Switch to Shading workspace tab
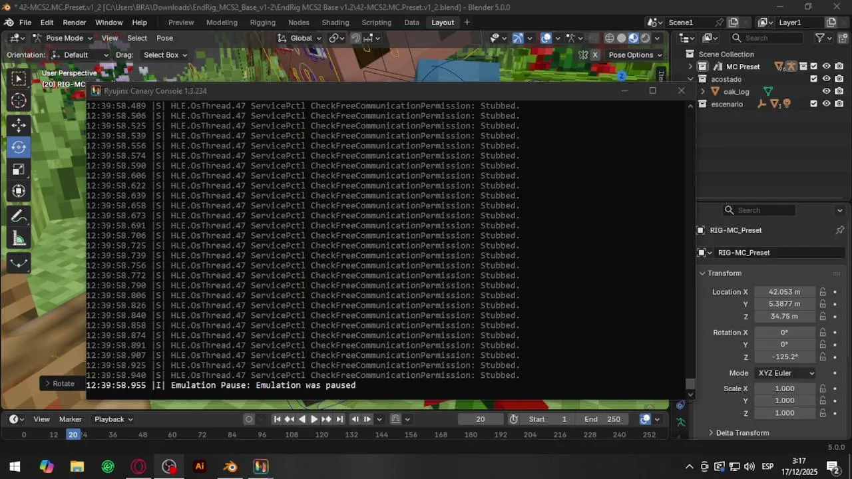 (x=335, y=23)
